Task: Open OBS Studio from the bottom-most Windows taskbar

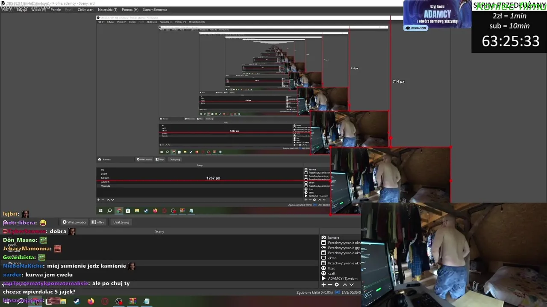Action: (x=119, y=301)
